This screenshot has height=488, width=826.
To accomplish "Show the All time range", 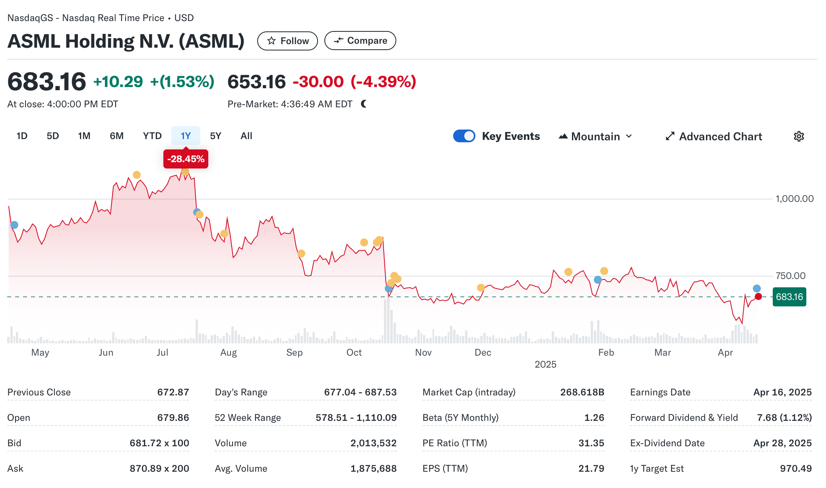I will pos(246,136).
